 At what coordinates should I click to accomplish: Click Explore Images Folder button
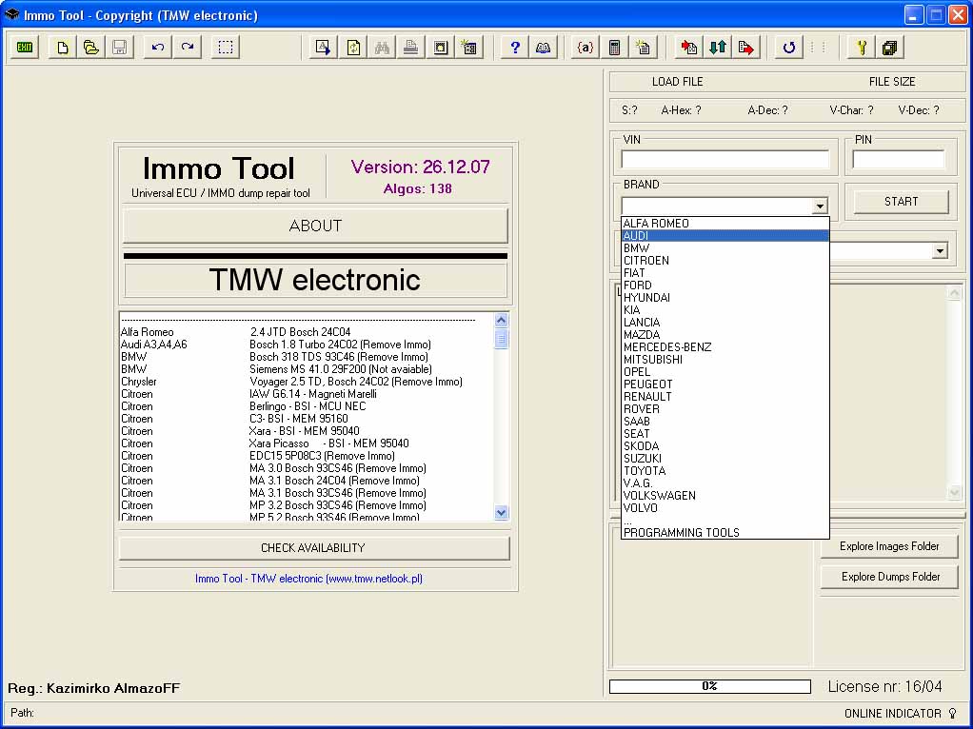point(889,546)
